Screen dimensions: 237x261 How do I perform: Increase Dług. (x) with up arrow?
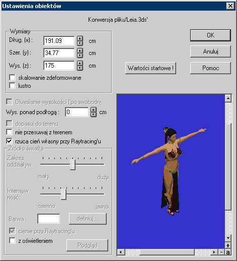pos(80,38)
